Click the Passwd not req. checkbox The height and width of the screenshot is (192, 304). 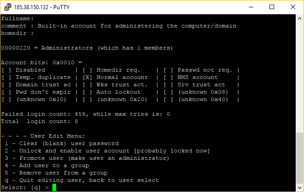click(168, 70)
